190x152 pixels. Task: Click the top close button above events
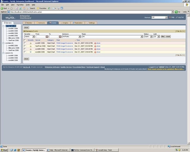26,28
